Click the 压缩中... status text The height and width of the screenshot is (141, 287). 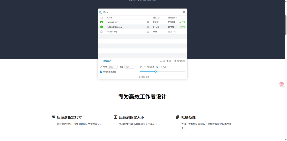coord(172,32)
